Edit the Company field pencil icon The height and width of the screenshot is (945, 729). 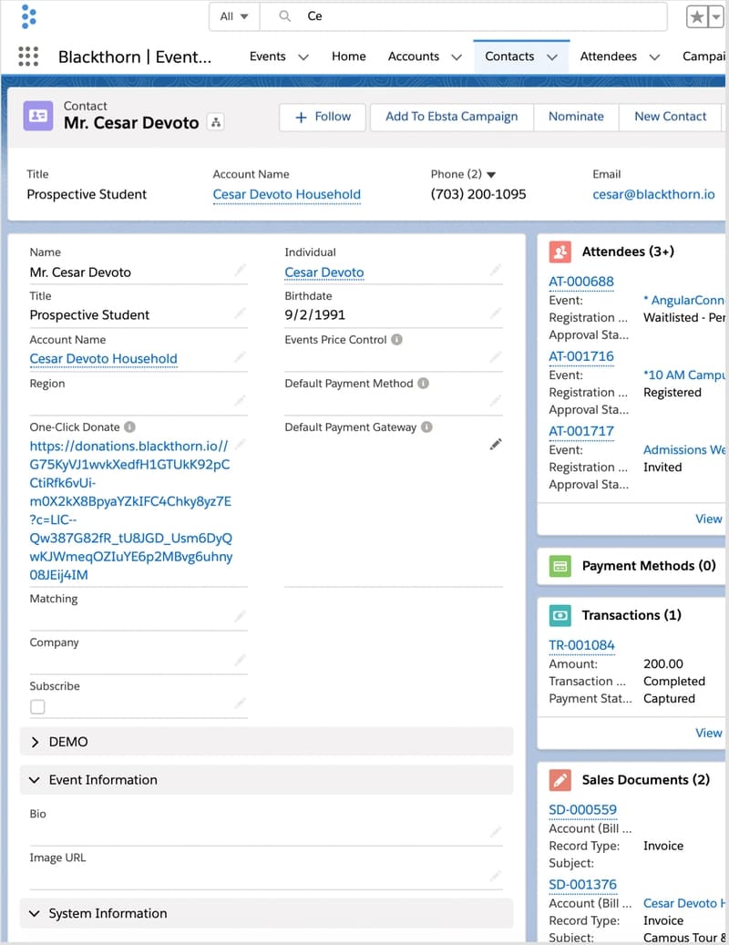tap(241, 660)
